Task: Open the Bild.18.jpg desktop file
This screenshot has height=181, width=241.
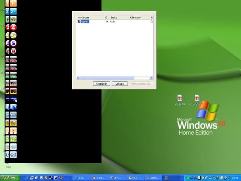Action: pos(180,98)
